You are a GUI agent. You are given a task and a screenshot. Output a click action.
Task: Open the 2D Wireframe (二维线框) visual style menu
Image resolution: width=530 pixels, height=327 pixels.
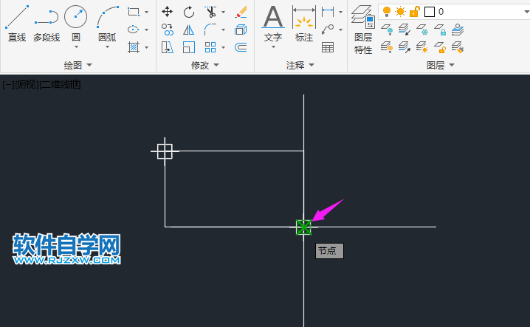[61, 85]
